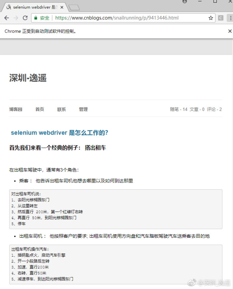Open the blog title 深圳-逸遥

pos(28,78)
